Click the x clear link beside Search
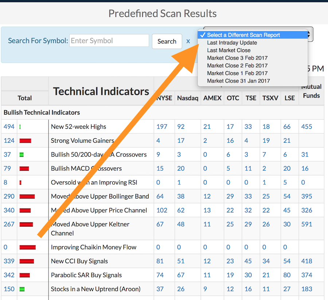This screenshot has width=328, height=300. tap(188, 41)
